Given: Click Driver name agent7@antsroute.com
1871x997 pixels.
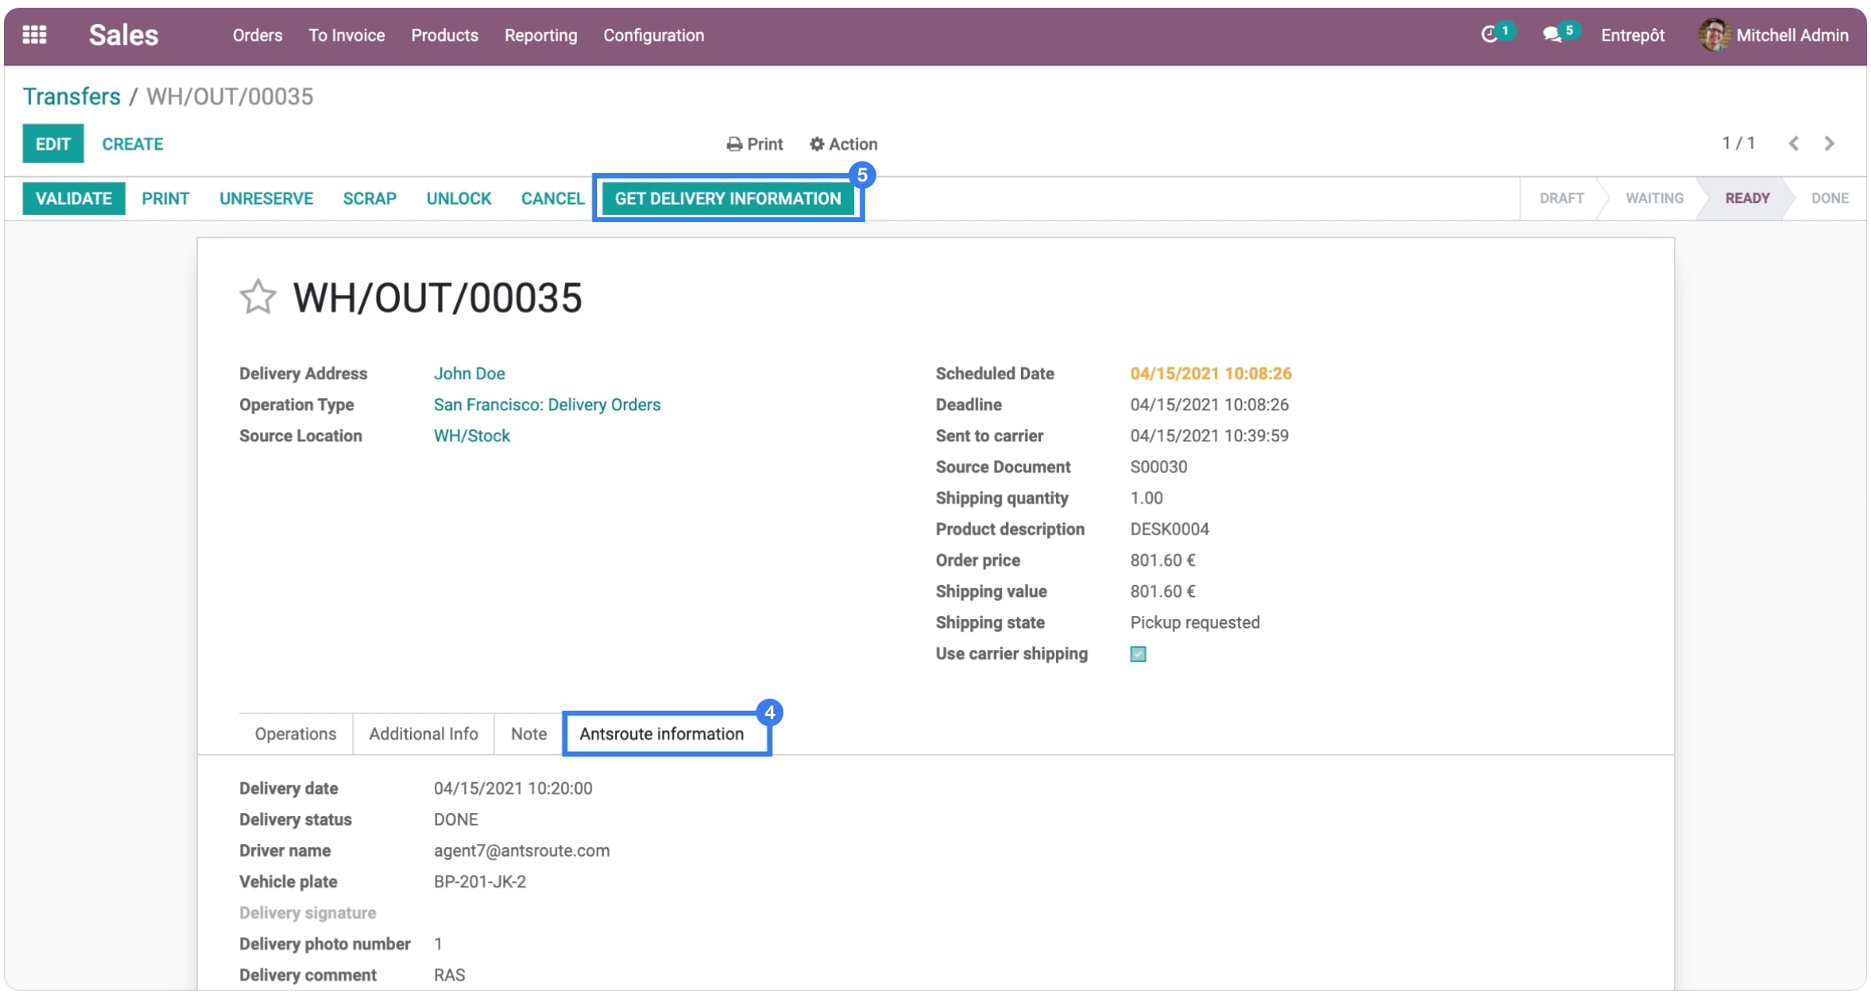Looking at the screenshot, I should (522, 851).
